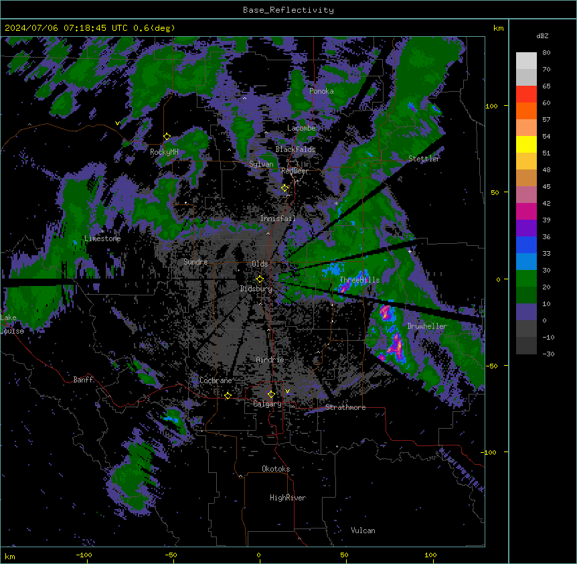Select the dusty pink 42-45 dBZ swatch
The width and height of the screenshot is (577, 564).
526,195
